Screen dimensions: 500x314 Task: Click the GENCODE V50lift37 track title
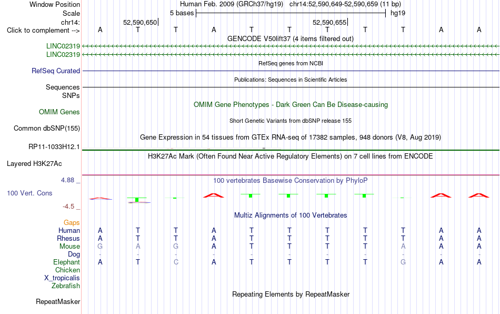tap(291, 38)
